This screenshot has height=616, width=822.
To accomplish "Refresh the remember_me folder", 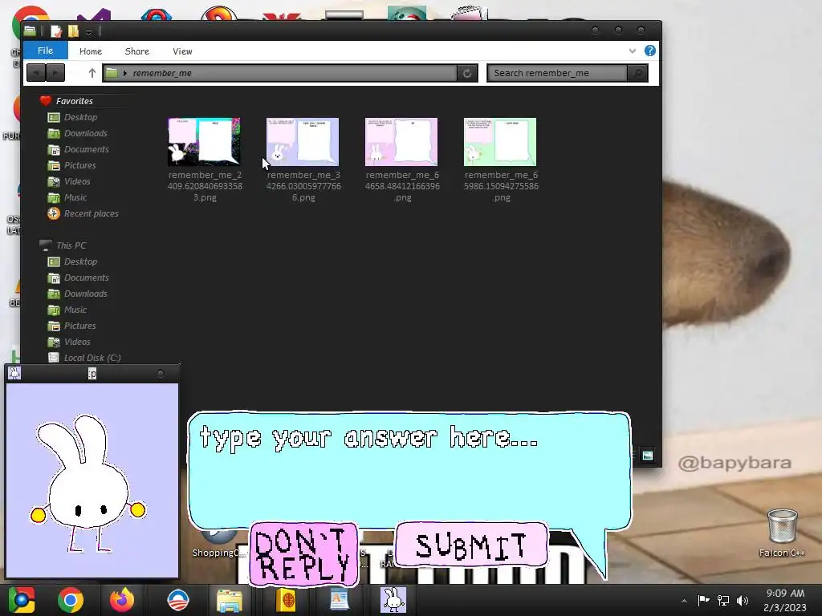I will tap(467, 73).
